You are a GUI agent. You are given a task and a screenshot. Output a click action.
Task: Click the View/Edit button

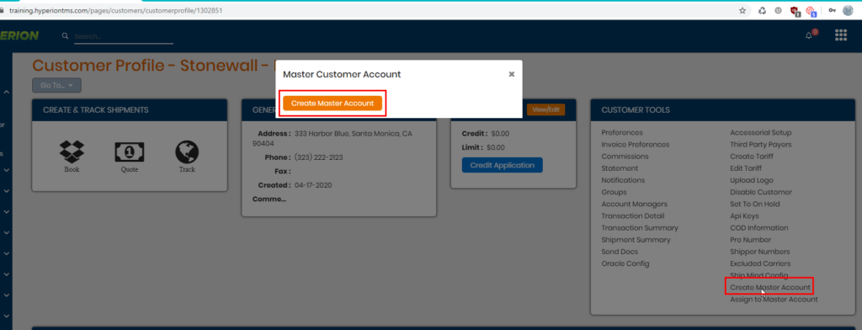(x=545, y=109)
